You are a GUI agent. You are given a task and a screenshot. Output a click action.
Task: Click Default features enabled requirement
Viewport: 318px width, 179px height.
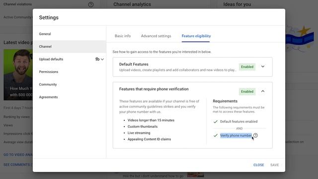(x=238, y=121)
